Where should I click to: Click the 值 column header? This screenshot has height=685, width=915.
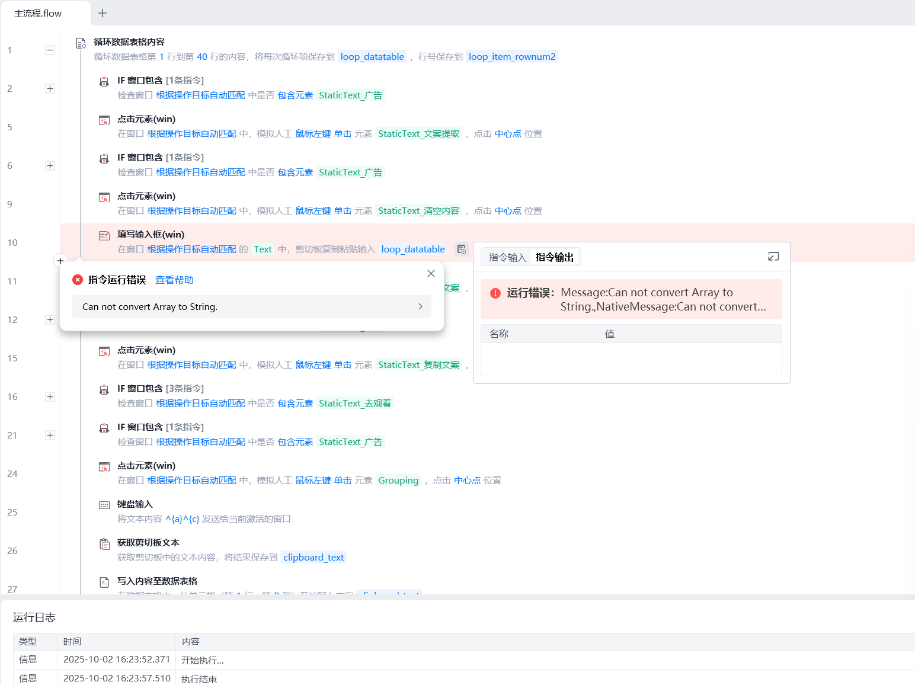point(689,334)
